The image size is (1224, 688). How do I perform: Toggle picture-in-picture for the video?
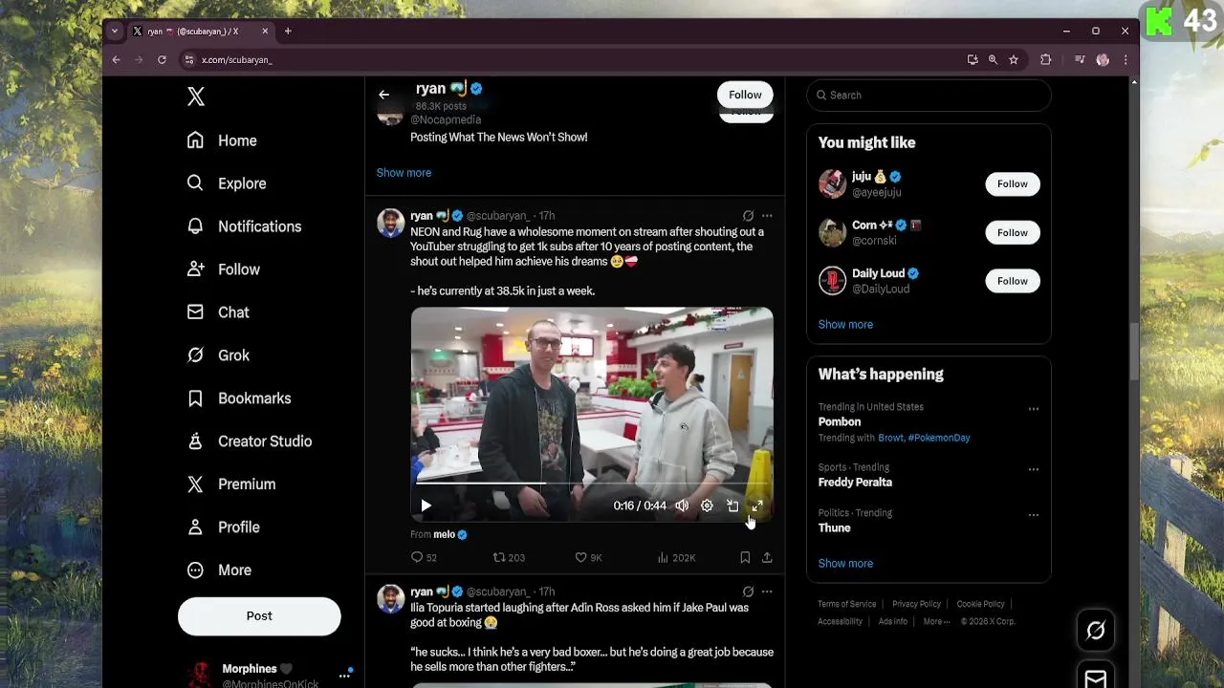(x=732, y=506)
